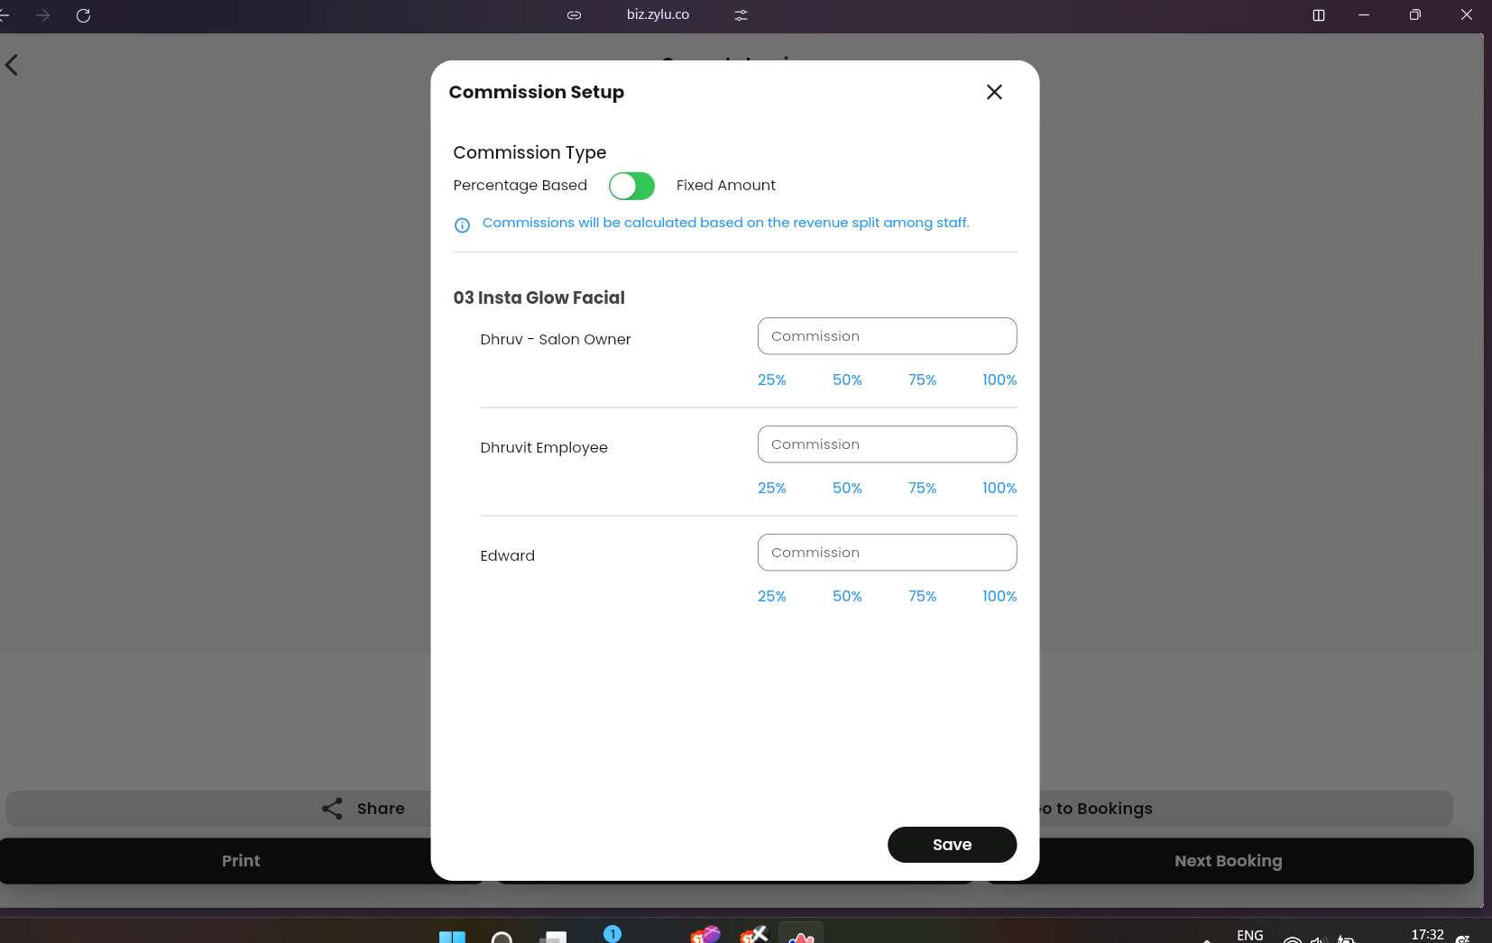The height and width of the screenshot is (943, 1492).
Task: Open the site settings tune icon
Action: pos(741,15)
